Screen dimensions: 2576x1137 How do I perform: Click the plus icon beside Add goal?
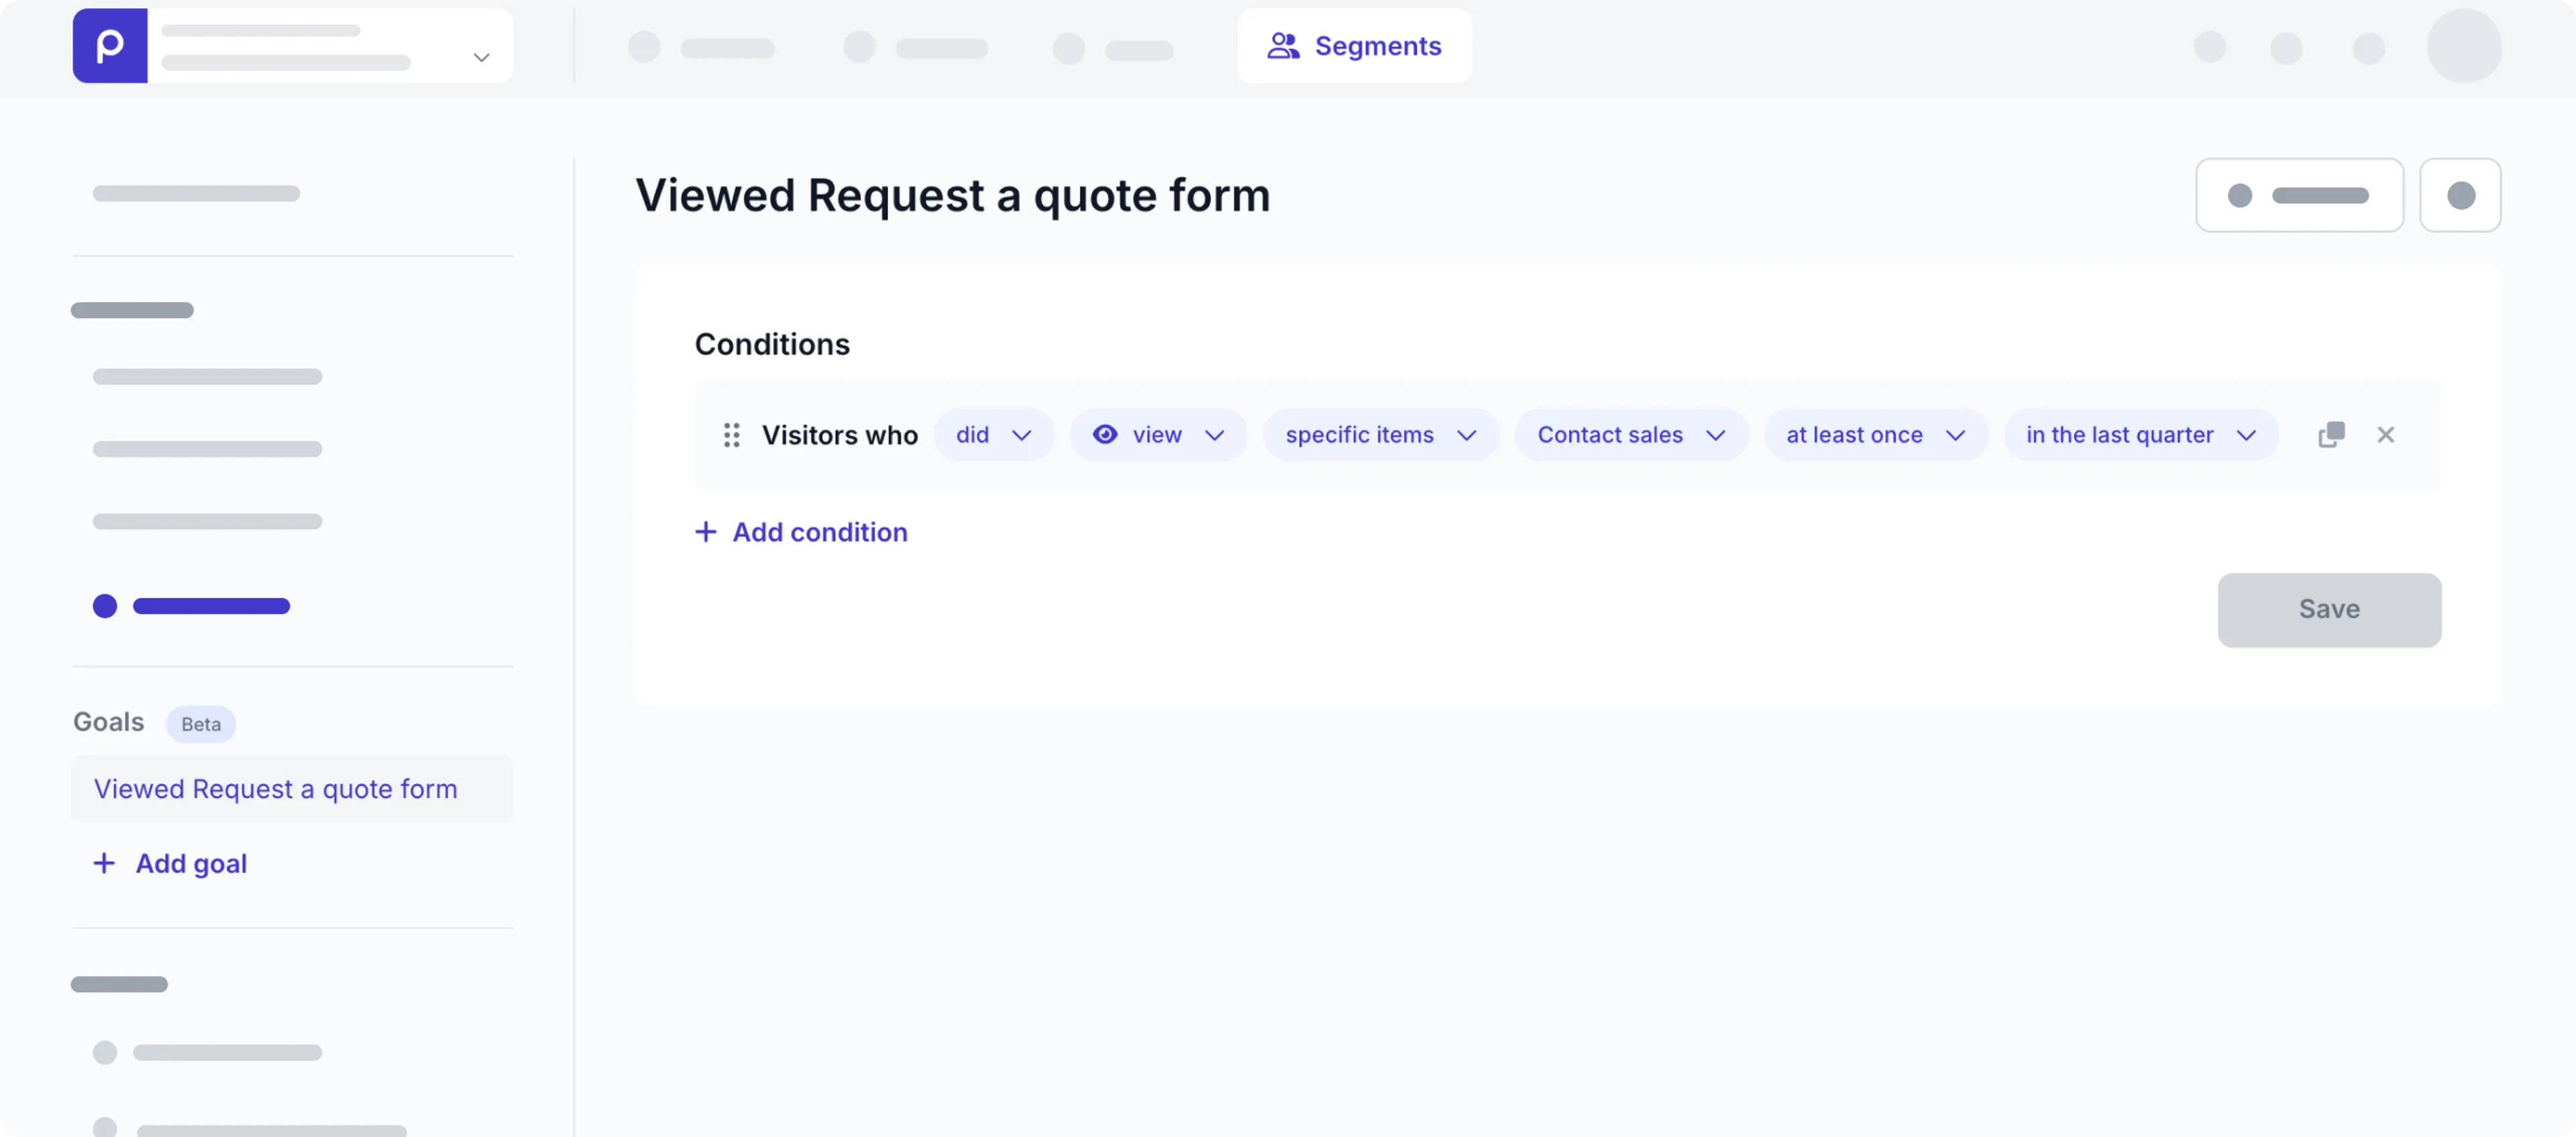104,863
